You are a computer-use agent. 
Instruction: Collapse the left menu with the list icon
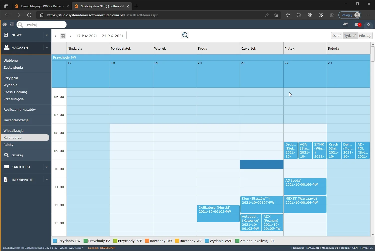[x=12, y=24]
